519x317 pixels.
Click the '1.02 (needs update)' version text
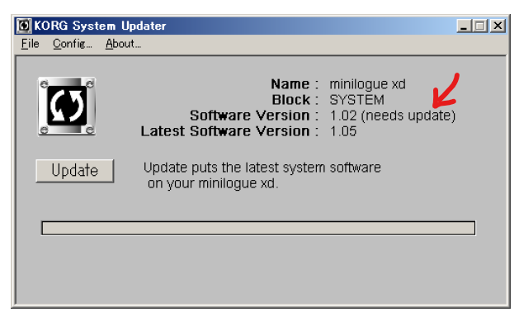coord(393,116)
